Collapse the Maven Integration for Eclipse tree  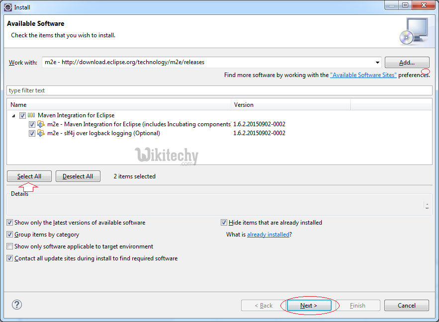point(13,115)
